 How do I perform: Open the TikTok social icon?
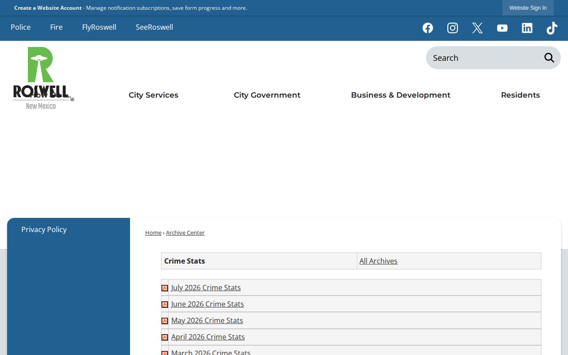coord(552,28)
